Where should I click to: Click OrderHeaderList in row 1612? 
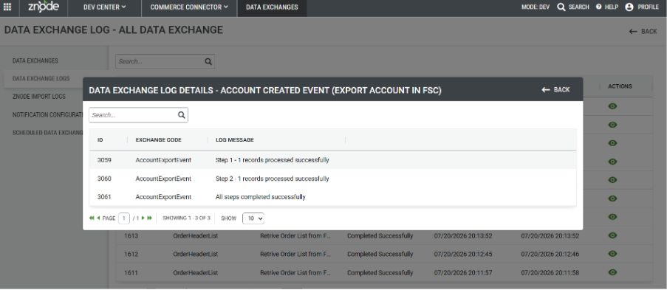pyautogui.click(x=195, y=254)
